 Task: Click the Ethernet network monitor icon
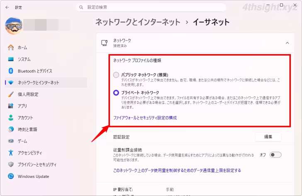[105, 43]
